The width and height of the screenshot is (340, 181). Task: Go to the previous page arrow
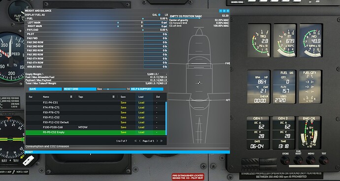[x=140, y=141]
